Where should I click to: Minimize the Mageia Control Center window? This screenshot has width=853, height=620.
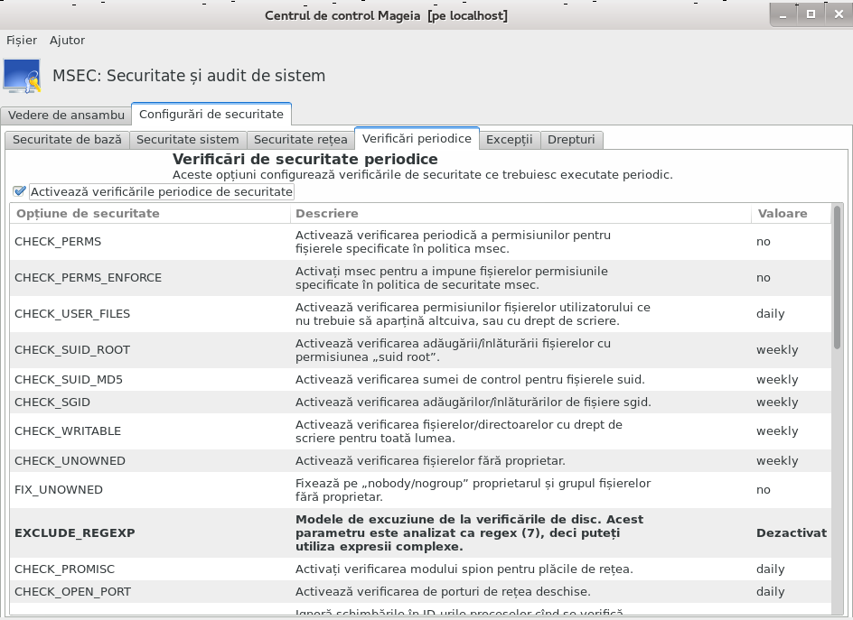tap(783, 15)
